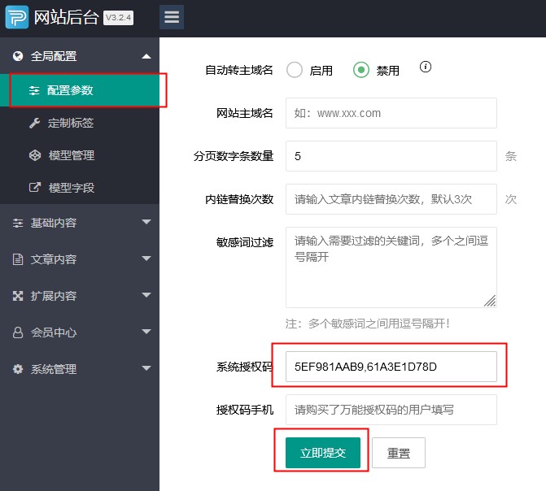Click the 重置 reset button
Viewport: 546px width, 491px height.
coord(399,453)
